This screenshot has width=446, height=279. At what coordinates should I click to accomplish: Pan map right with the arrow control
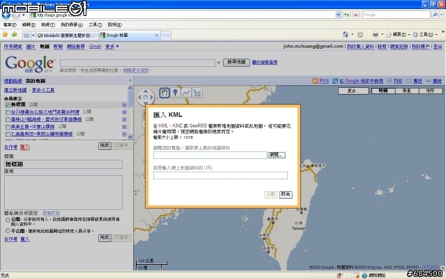(x=152, y=97)
